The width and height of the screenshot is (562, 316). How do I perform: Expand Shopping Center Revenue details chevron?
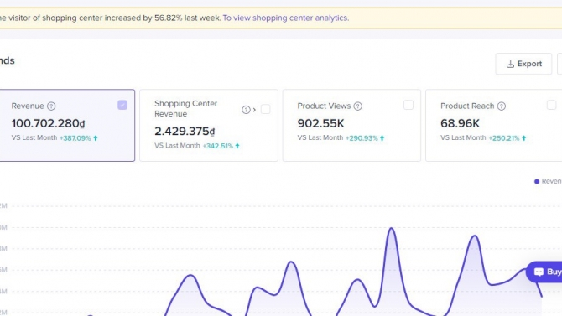[254, 110]
